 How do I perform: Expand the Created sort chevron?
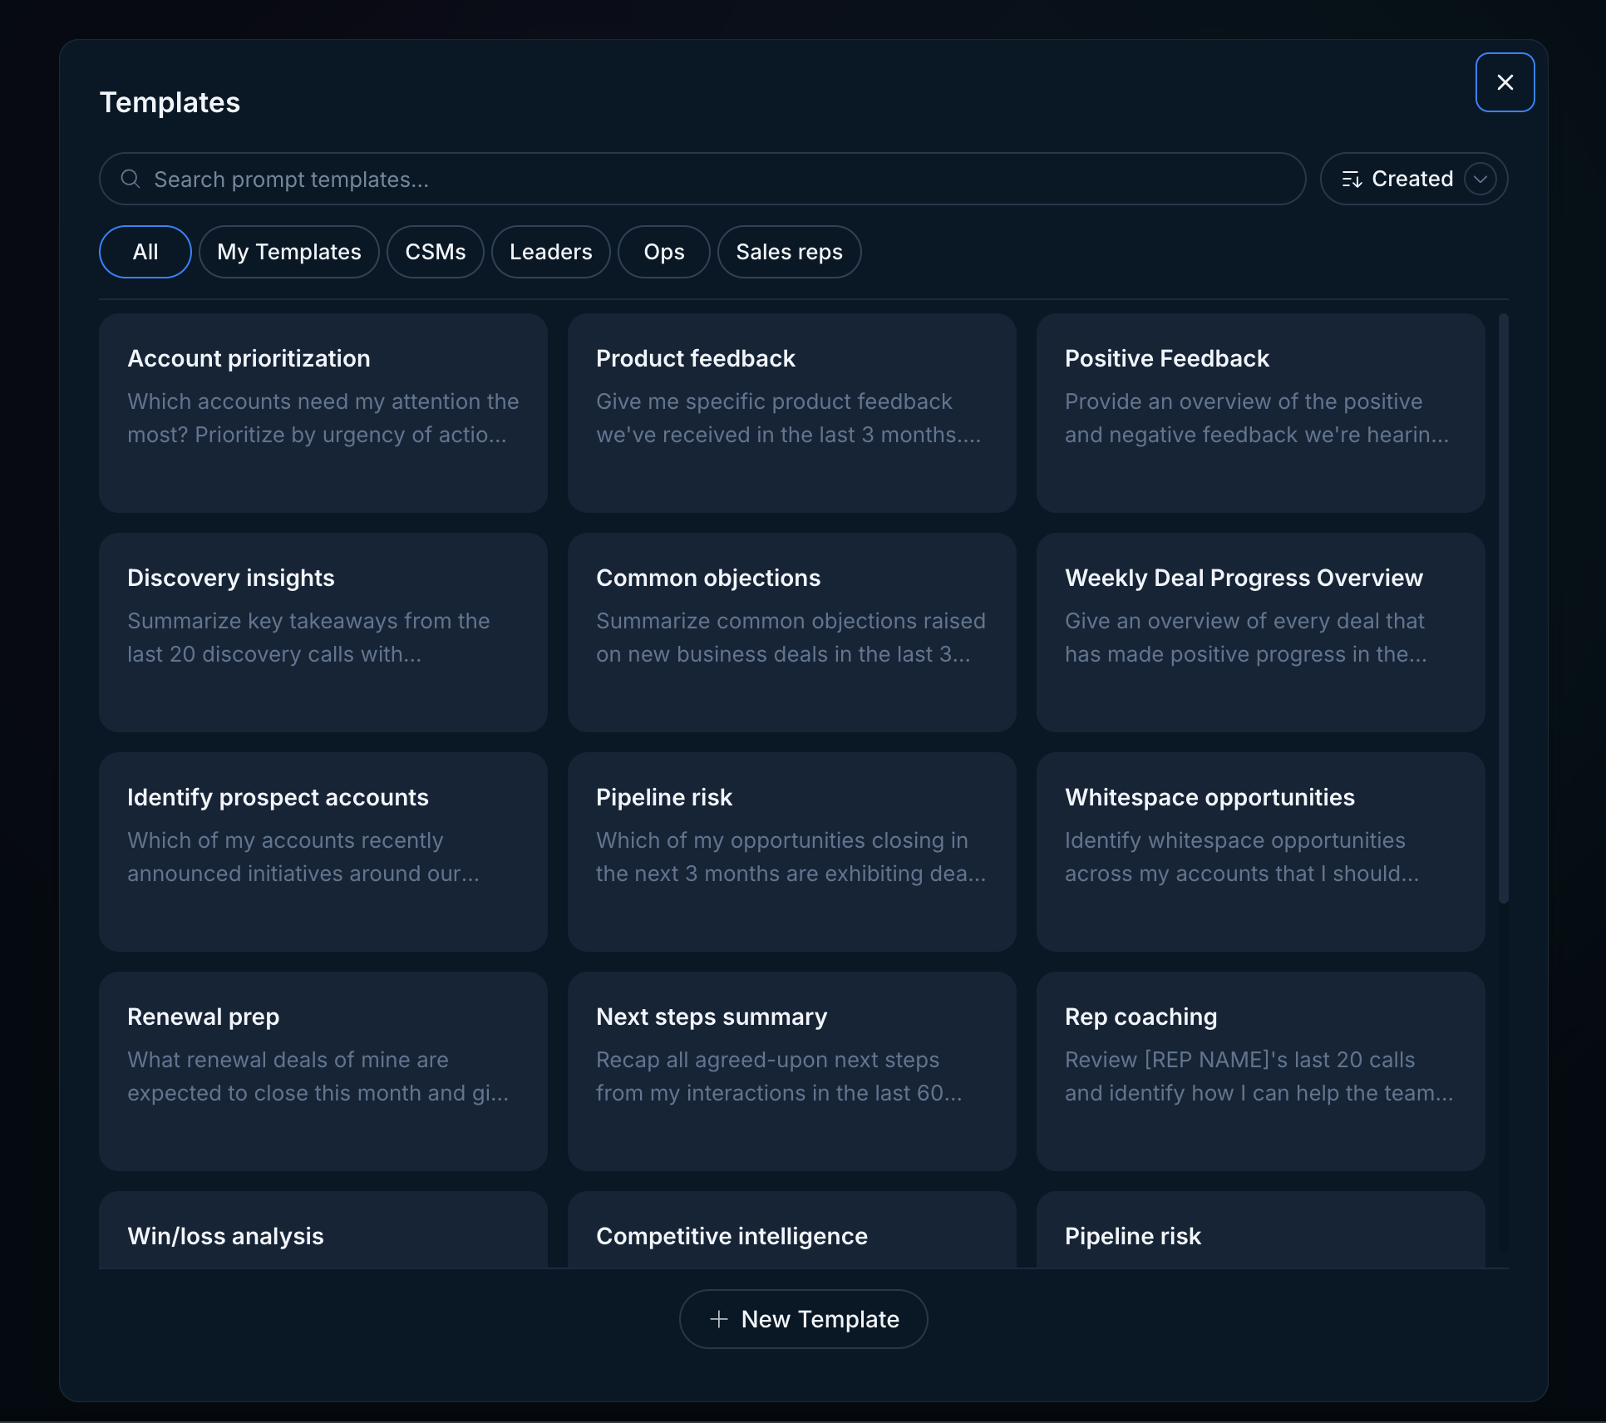click(1480, 179)
